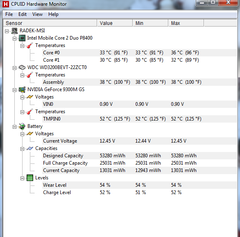
Task: Click the NVIDIA Temperatures thermometer icon
Action: pyautogui.click(x=30, y=112)
